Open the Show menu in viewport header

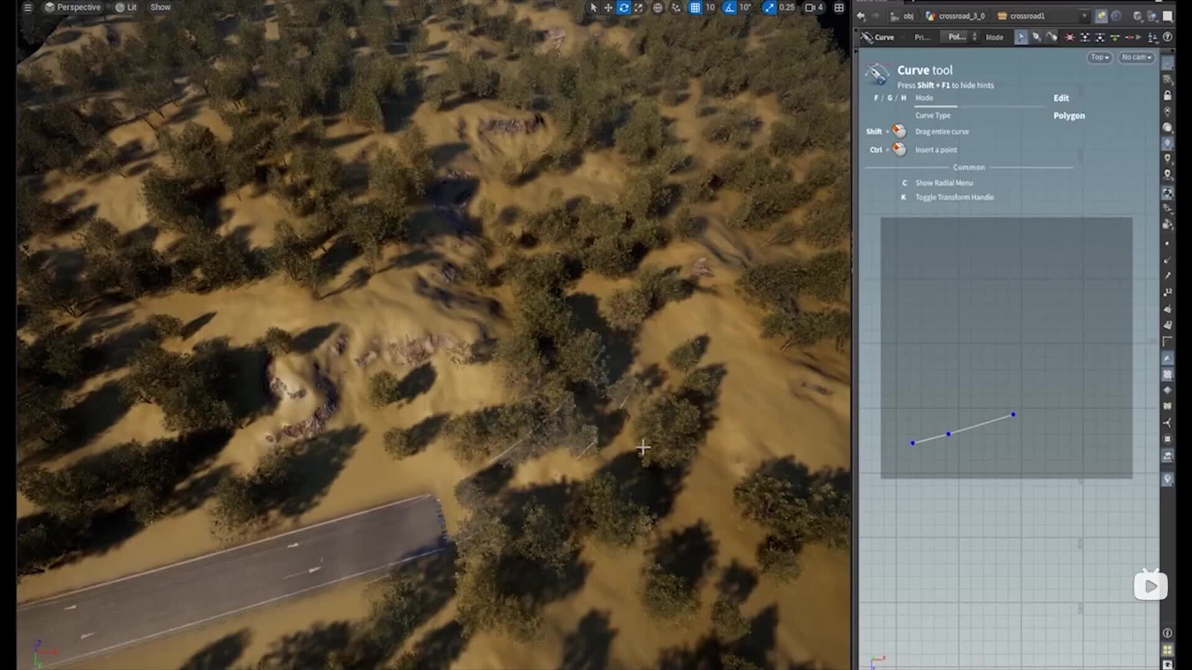pos(160,7)
